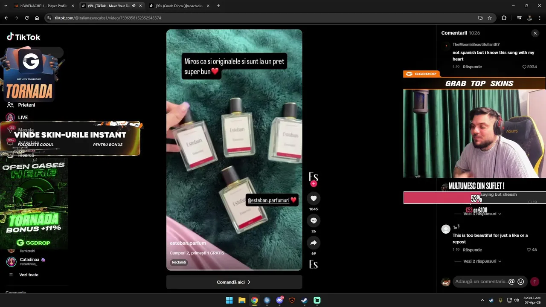This screenshot has height=307, width=546.
Task: Close the Comentarii panel
Action: point(535,33)
